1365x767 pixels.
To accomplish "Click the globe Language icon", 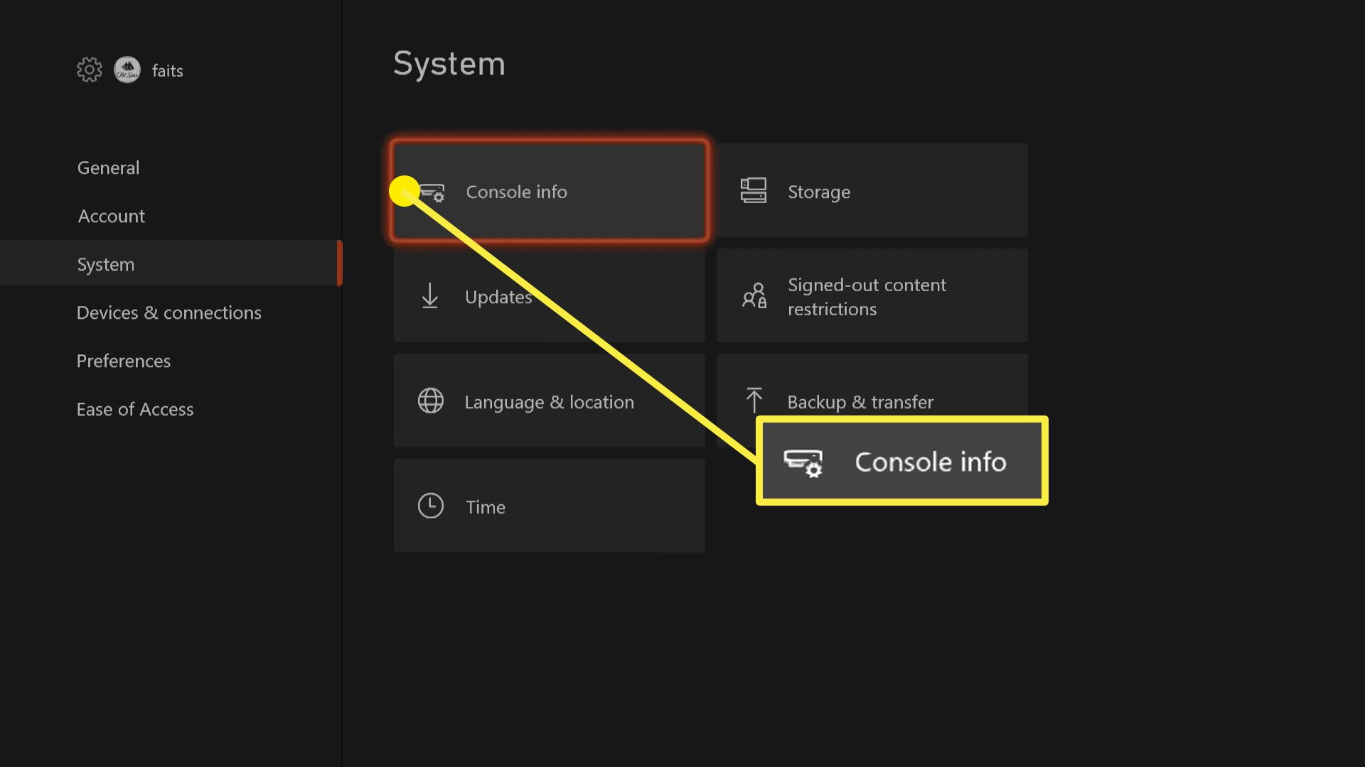I will click(x=430, y=401).
